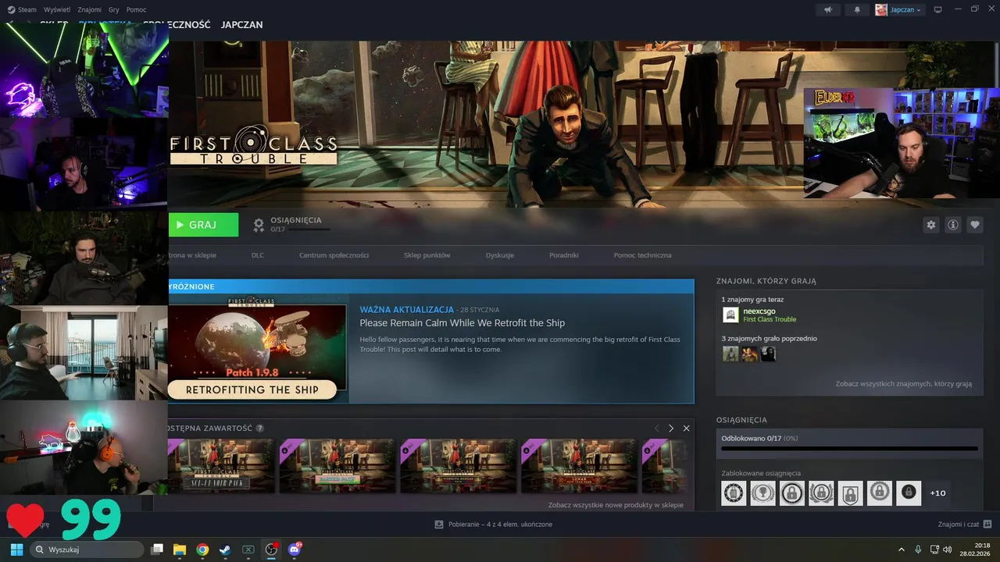Screen dimensions: 1000x562
Task: Expand the Japczan account dropdown
Action: pyautogui.click(x=898, y=9)
